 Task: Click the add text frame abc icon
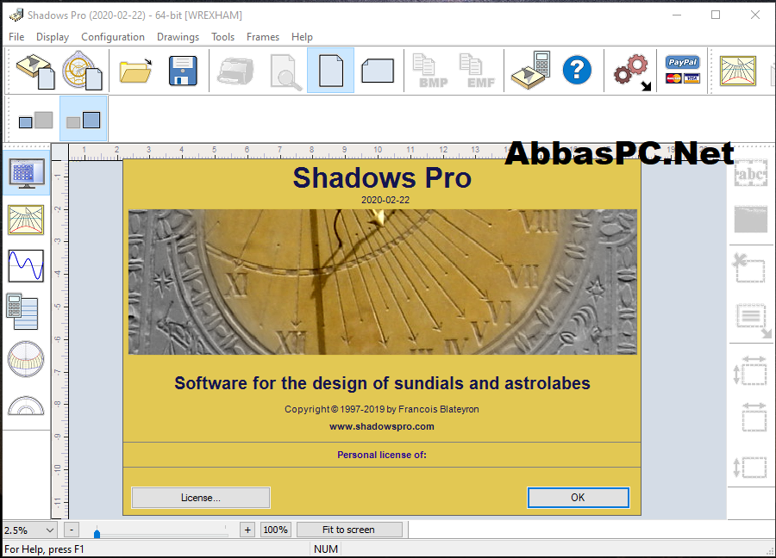pyautogui.click(x=751, y=173)
